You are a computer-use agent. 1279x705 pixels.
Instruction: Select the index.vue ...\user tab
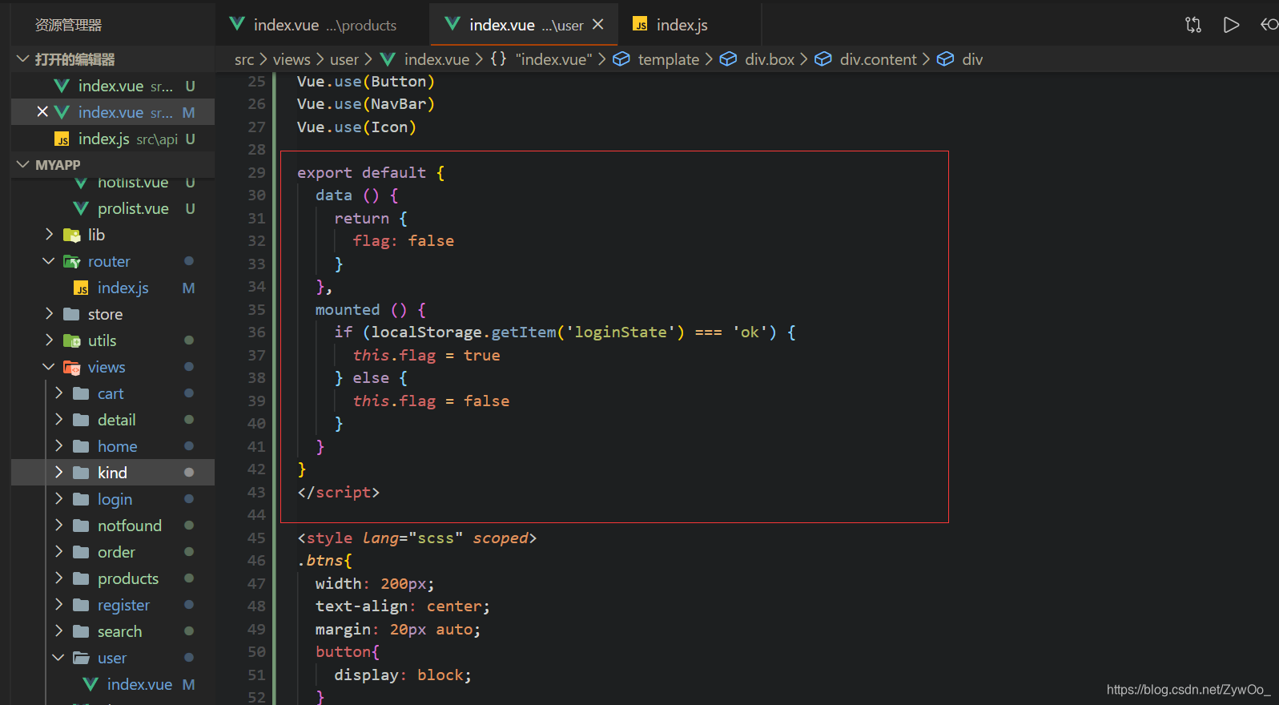click(524, 25)
